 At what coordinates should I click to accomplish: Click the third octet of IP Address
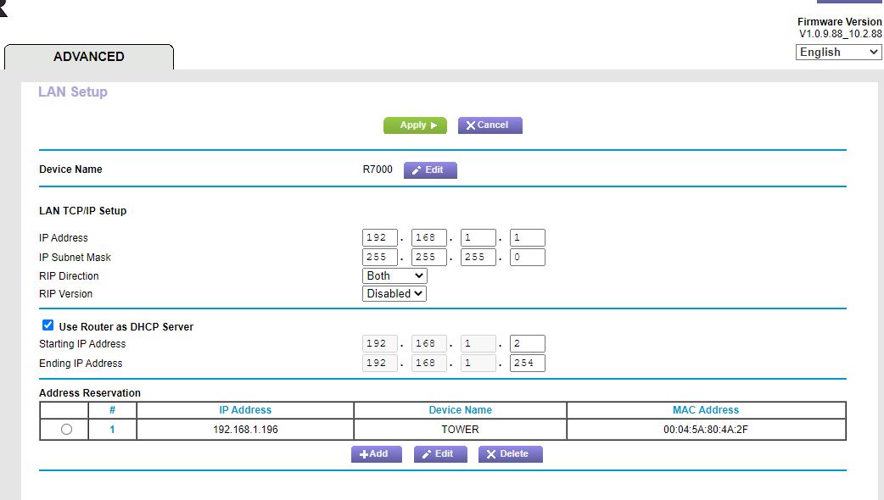[478, 238]
